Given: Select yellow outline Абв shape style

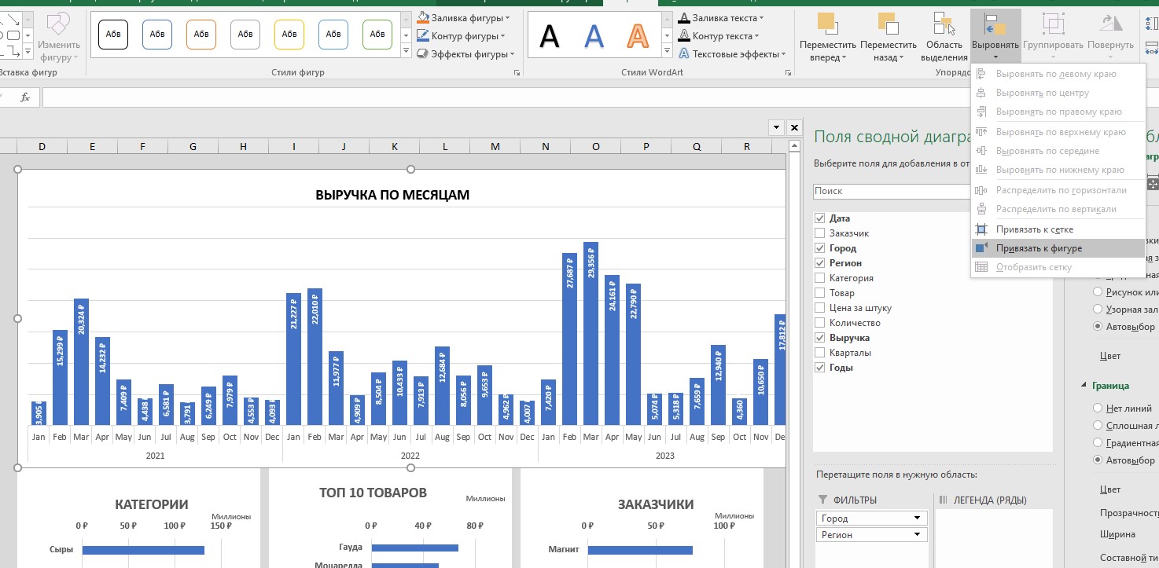Looking at the screenshot, I should point(289,34).
